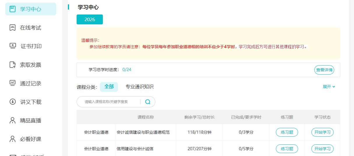
Task: Filter by 专业通识知识 category
Action: click(x=140, y=87)
